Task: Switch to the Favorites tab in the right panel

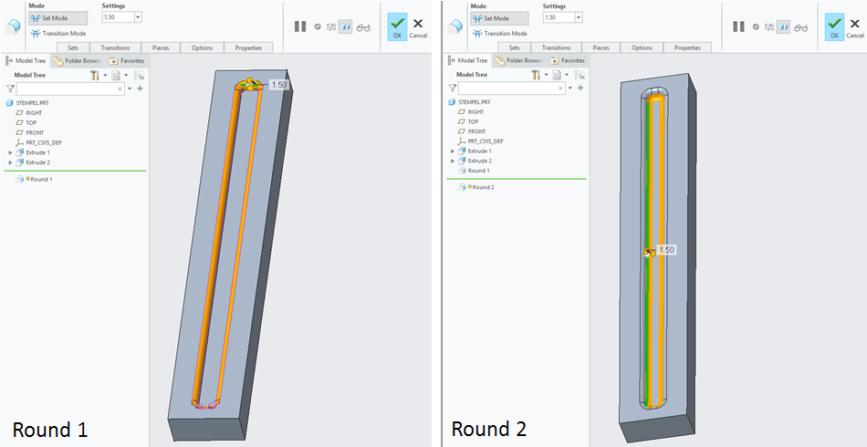Action: [x=568, y=60]
